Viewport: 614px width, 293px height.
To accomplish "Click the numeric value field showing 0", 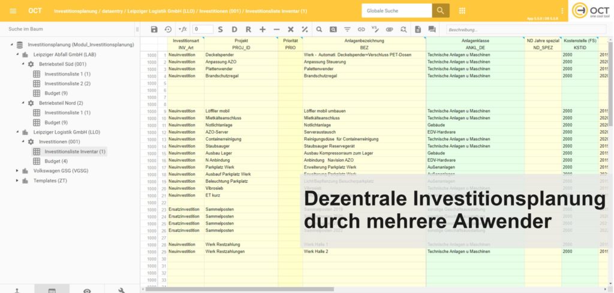I will click(x=203, y=29).
